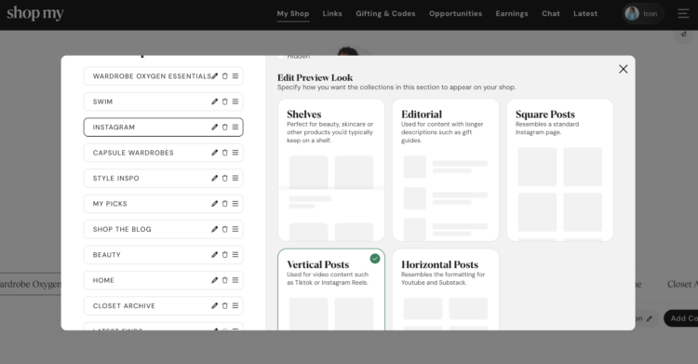Click the Closet Archive reorder handle

click(x=235, y=305)
